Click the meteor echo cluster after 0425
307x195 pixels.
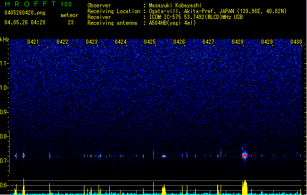coord(164,156)
